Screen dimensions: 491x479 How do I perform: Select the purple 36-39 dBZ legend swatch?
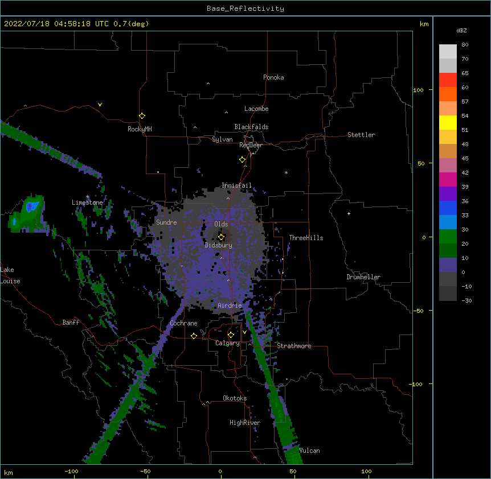[x=448, y=194]
